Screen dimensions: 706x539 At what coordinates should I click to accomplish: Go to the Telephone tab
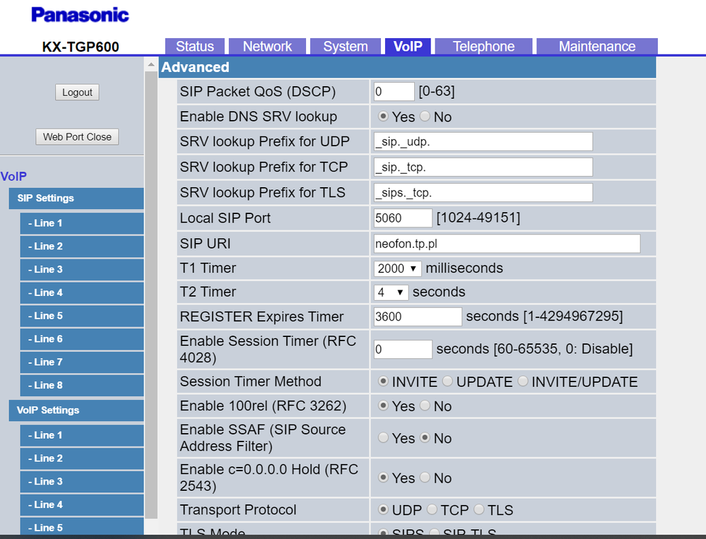pos(483,47)
